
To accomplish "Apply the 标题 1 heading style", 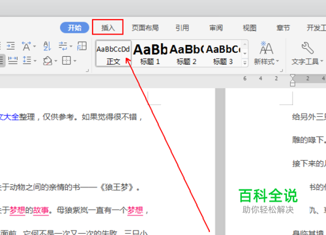I will 150,54.
